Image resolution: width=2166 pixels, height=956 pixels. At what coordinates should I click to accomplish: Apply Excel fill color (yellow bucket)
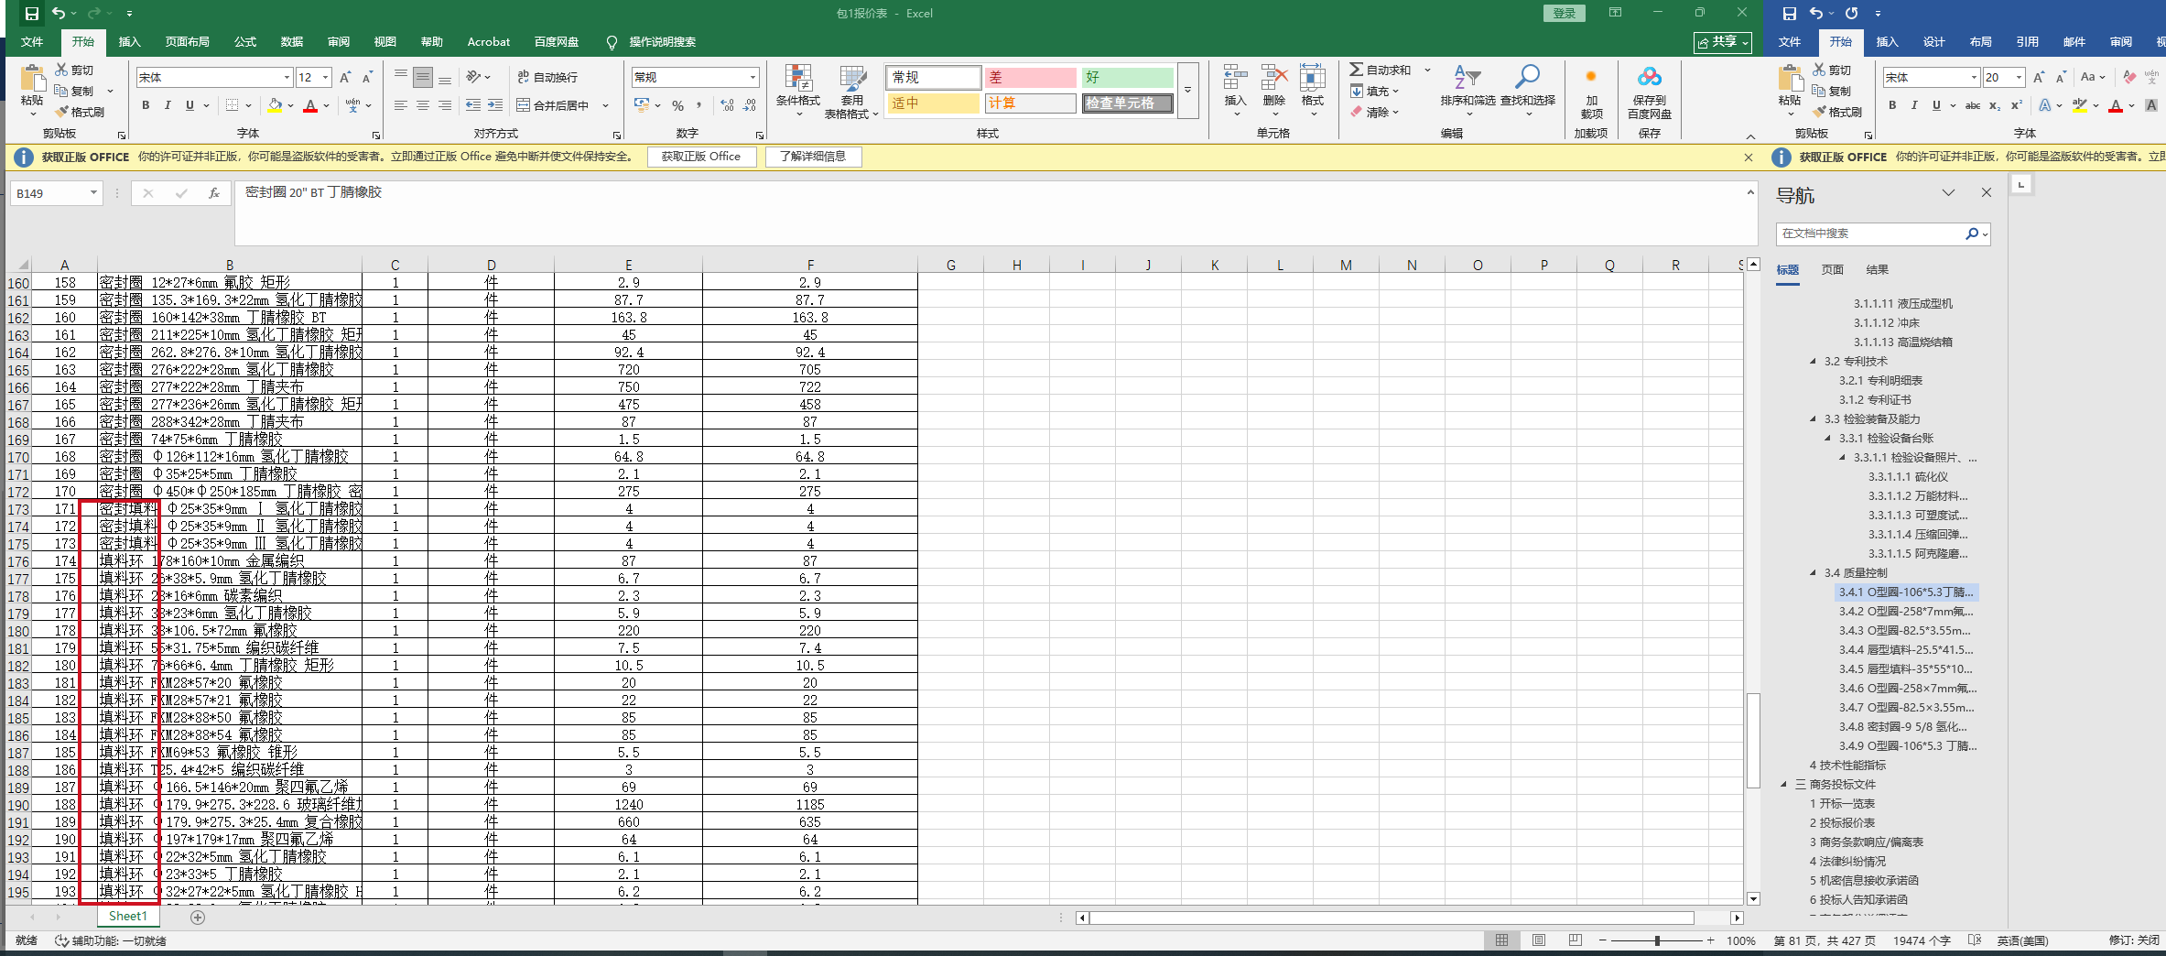point(276,105)
